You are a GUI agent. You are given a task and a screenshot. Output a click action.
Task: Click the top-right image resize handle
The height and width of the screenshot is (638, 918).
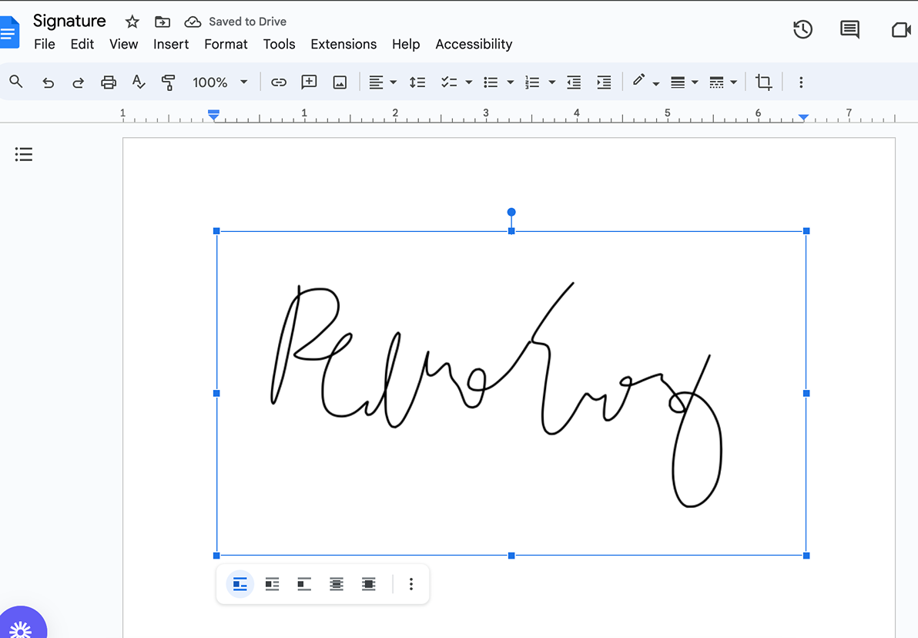pyautogui.click(x=806, y=231)
